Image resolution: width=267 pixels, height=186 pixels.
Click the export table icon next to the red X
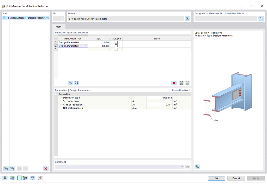[181, 83]
